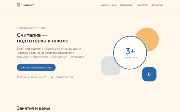Click the hero paragraph about Пробное за 500 ₽
180x112 pixels.
click(x=51, y=53)
